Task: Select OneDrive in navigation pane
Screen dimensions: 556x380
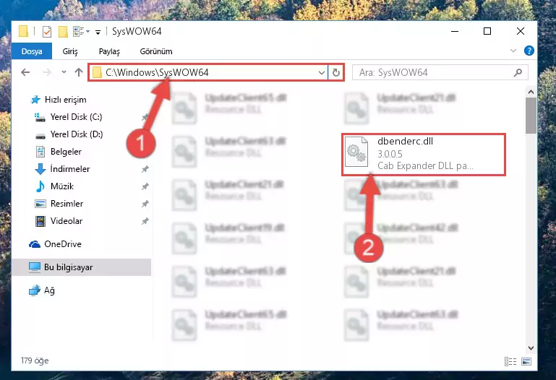Action: 63,244
